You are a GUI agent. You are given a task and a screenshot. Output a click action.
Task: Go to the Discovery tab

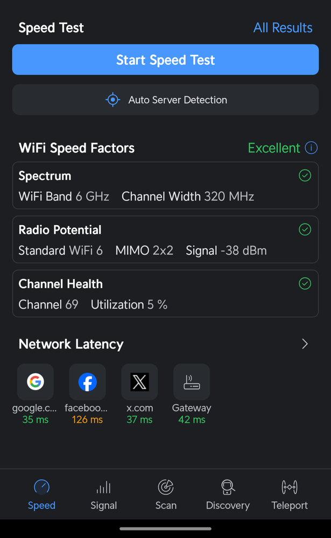(228, 495)
